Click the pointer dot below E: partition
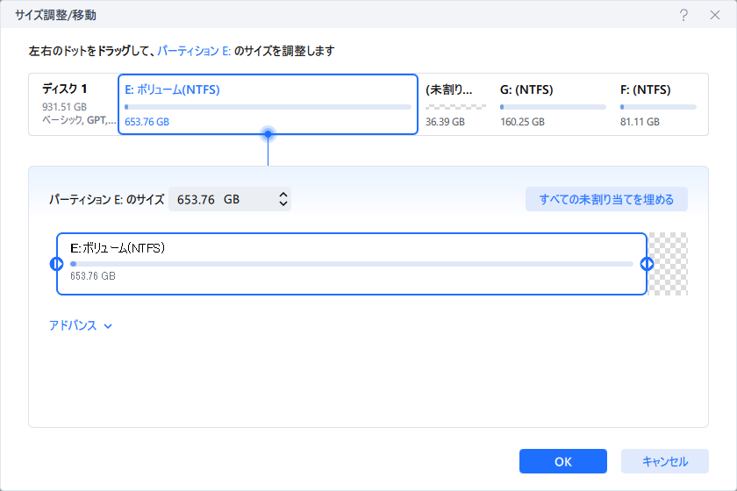The height and width of the screenshot is (491, 737). (268, 134)
